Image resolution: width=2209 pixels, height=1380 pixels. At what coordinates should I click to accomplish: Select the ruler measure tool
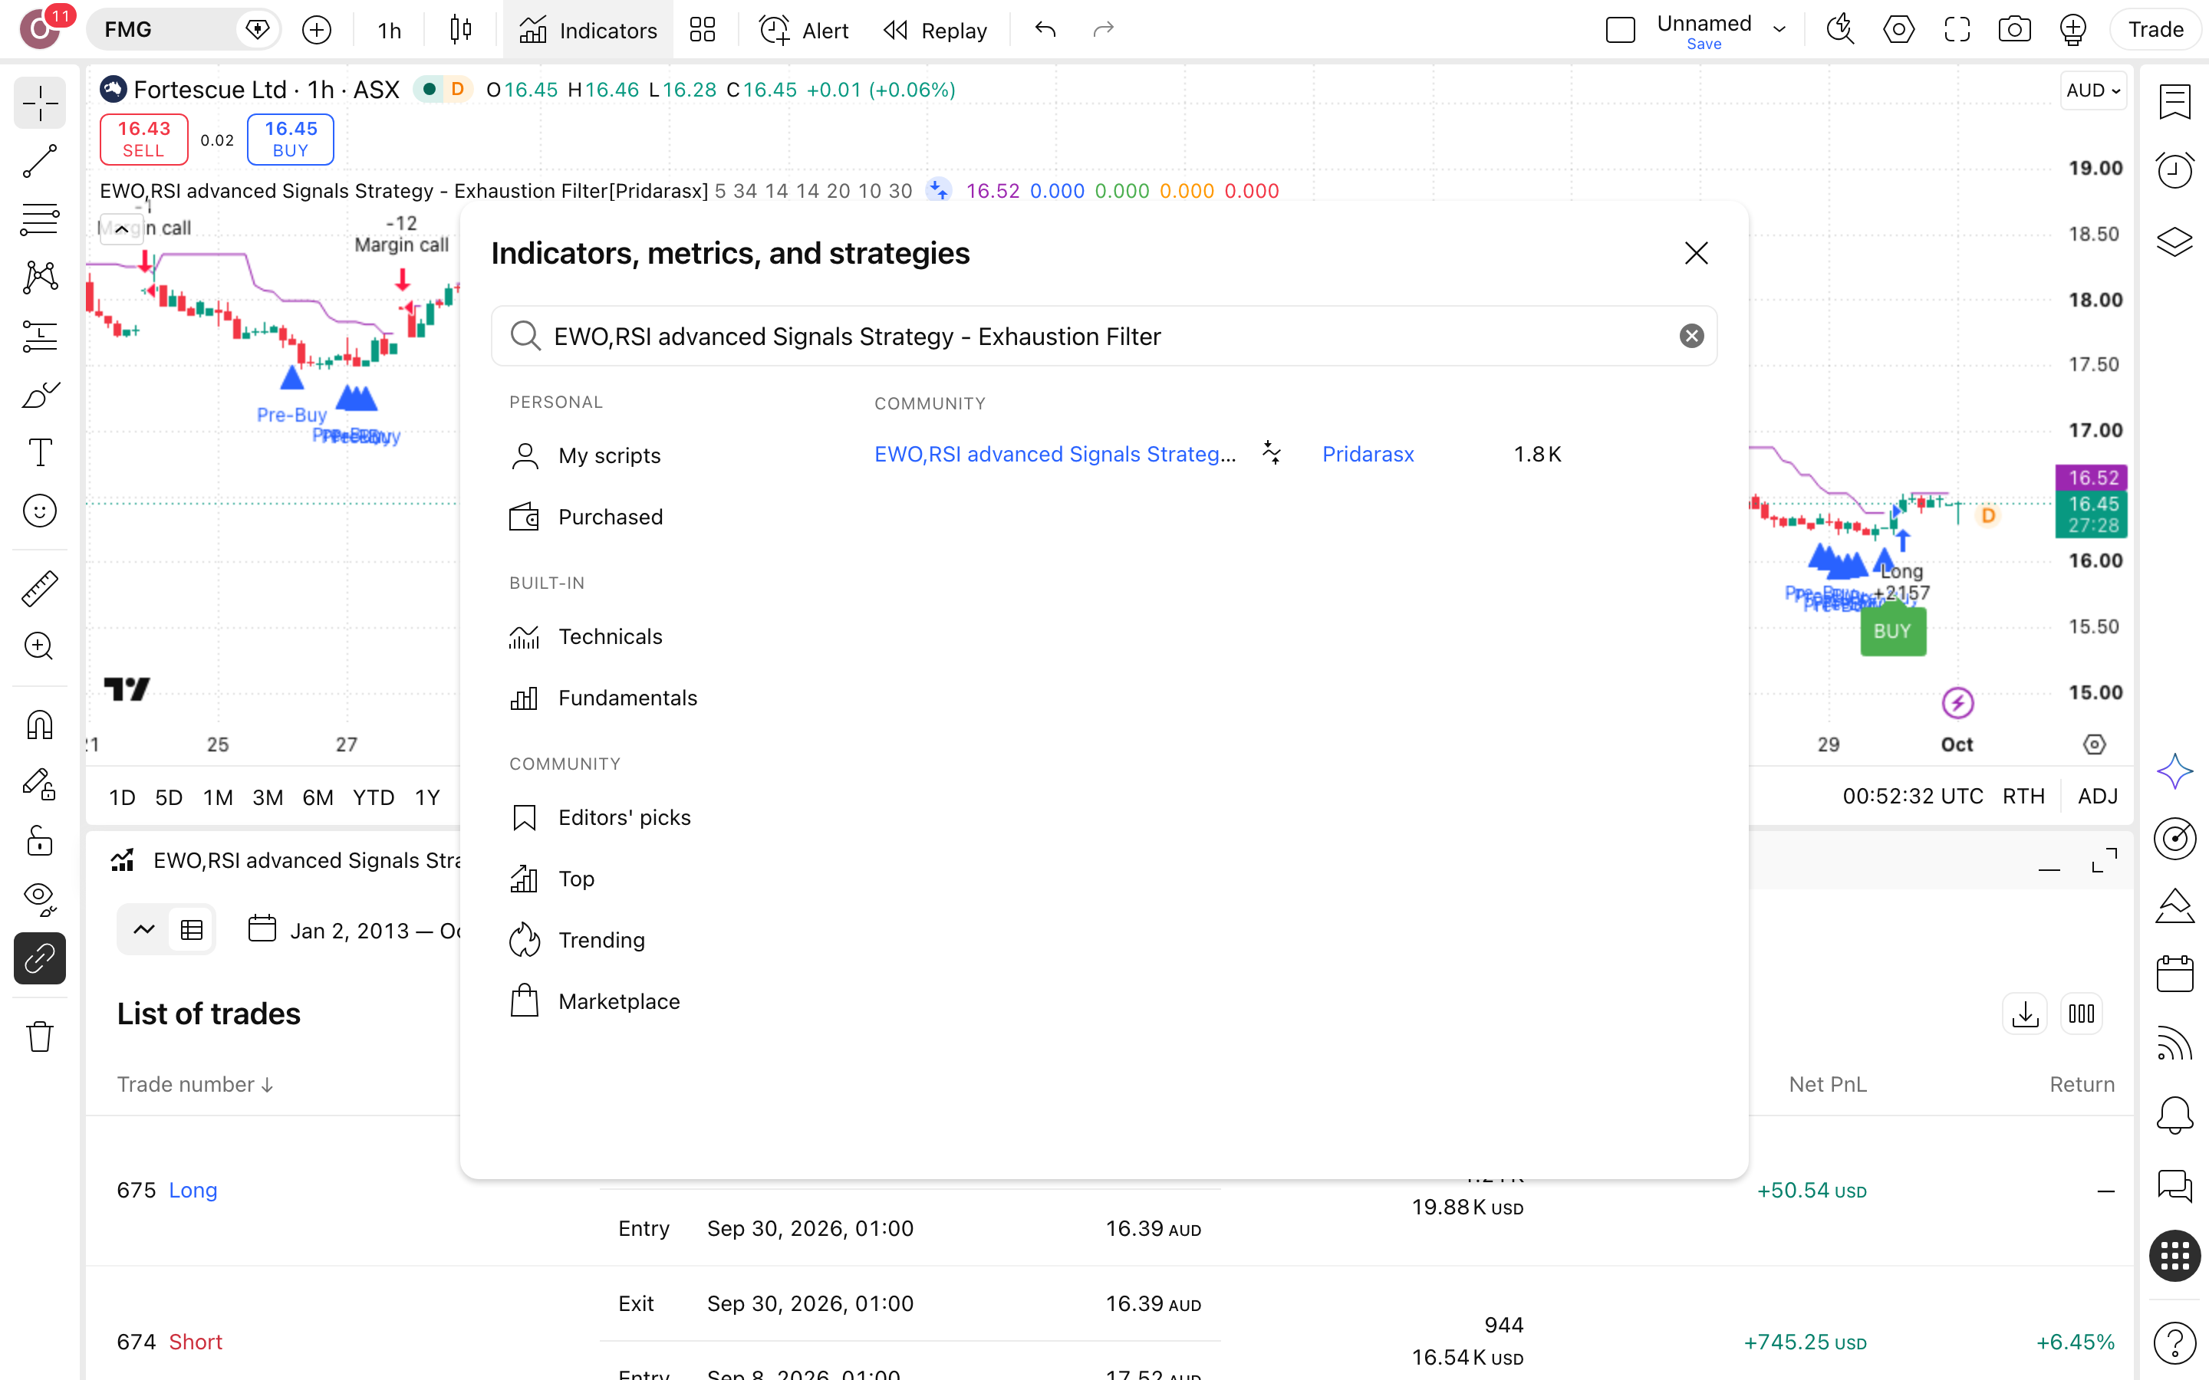tap(39, 589)
